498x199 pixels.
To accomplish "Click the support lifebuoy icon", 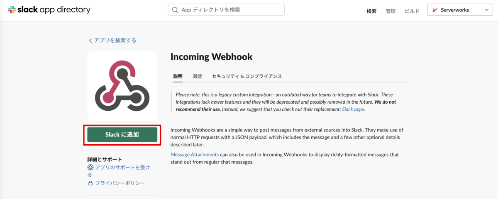I will pyautogui.click(x=90, y=167).
